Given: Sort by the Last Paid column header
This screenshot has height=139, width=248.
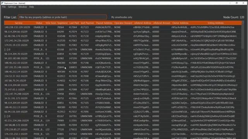Looking at the screenshot, I should click(74, 23).
